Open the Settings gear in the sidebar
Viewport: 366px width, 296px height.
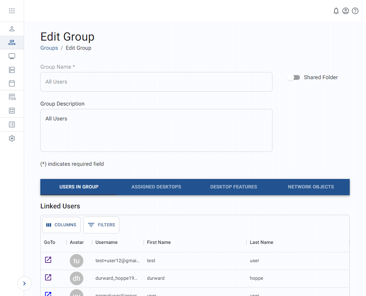pos(12,138)
